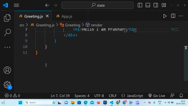Image resolution: width=188 pixels, height=106 pixels.
Task: Change encoding via 'UTF-8'
Action: pos(99,96)
